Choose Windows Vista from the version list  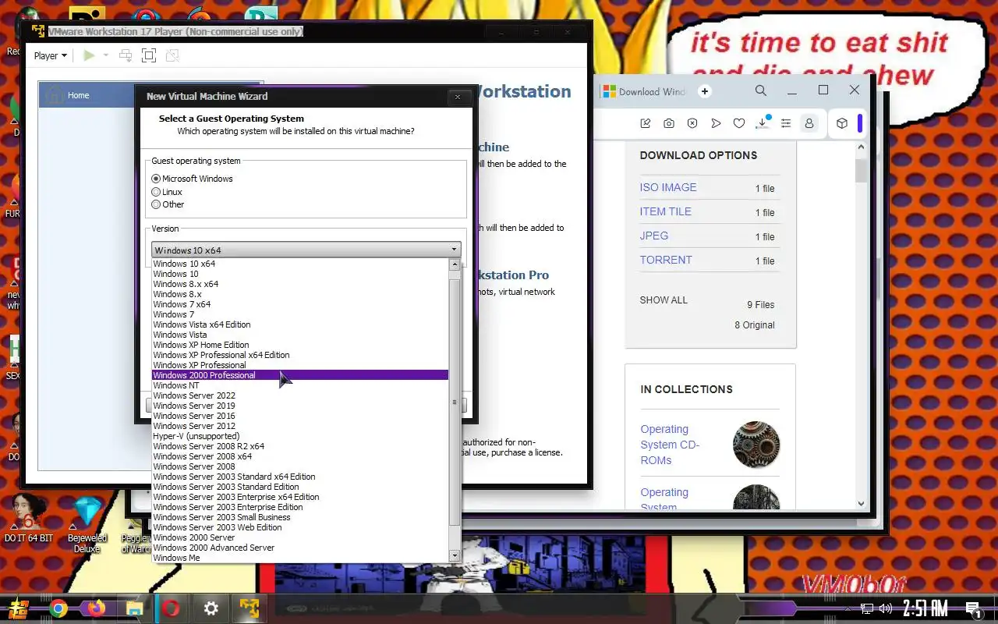(300, 335)
